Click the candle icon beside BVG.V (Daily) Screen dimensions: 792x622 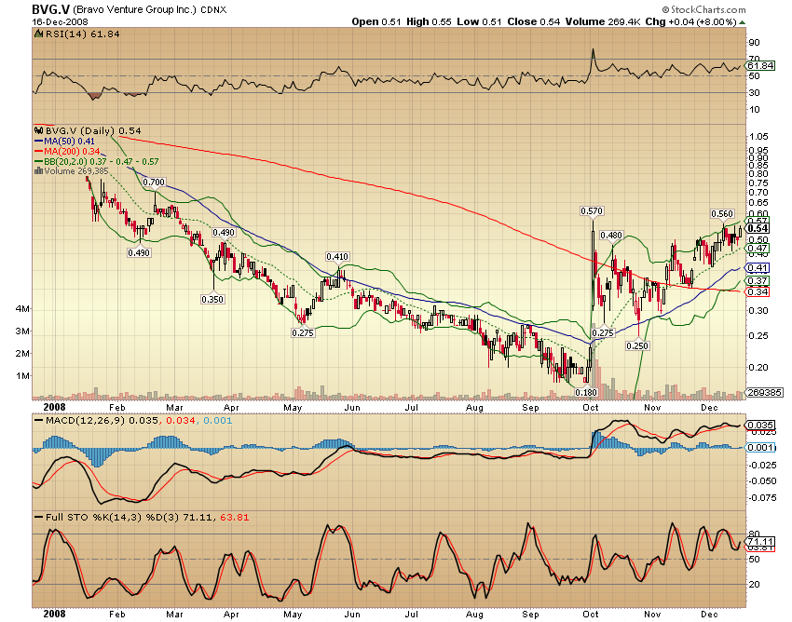point(39,130)
